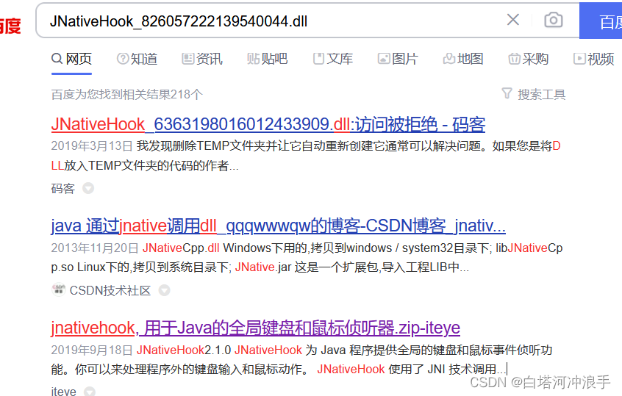This screenshot has width=622, height=396.
Task: Click the picture icon in 图片 tab
Action: 384,59
